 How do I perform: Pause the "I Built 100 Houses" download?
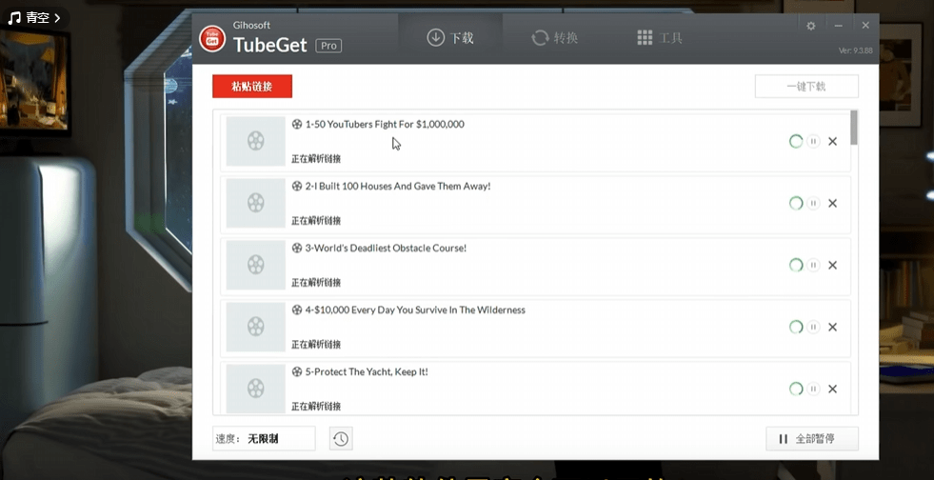pos(814,203)
